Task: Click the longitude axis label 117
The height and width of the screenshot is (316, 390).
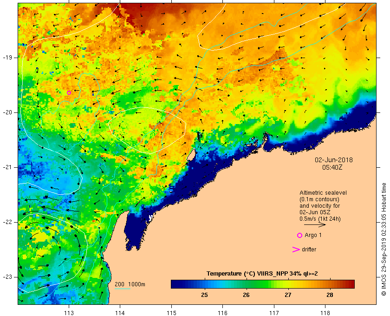Action: click(x=274, y=313)
